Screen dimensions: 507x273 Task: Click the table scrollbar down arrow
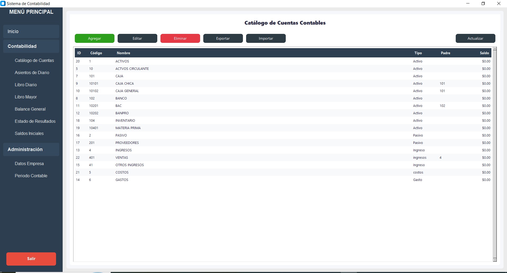click(x=495, y=260)
